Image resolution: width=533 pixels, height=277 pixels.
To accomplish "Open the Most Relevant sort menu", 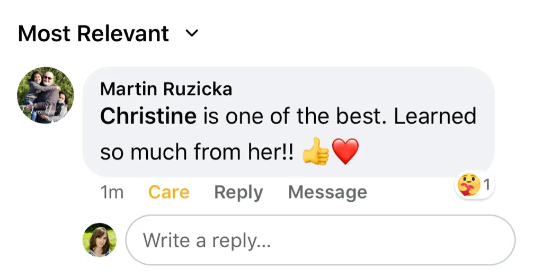I will [x=94, y=34].
